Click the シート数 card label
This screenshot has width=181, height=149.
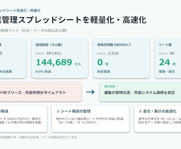[165, 45]
